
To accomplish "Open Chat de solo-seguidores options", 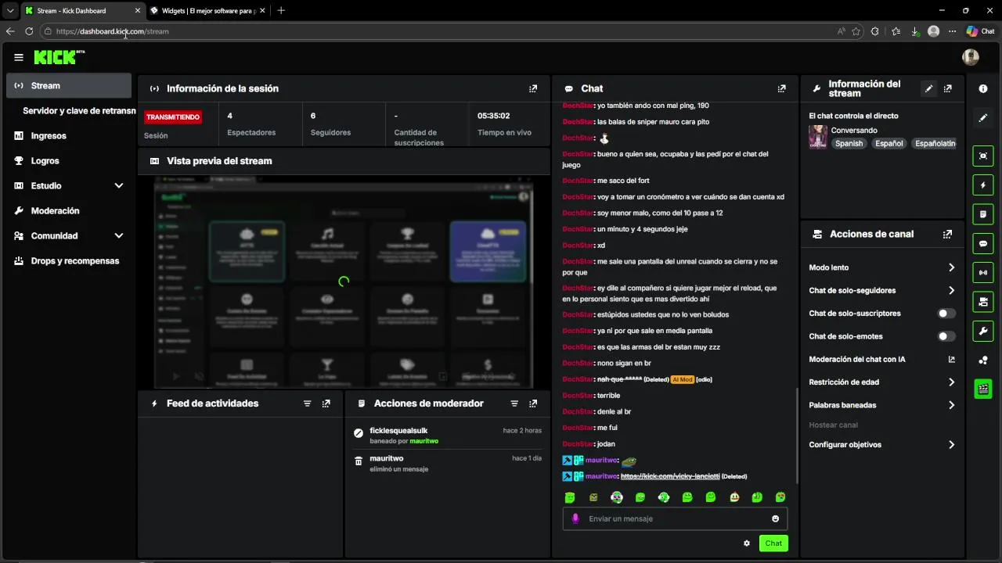I will click(882, 291).
